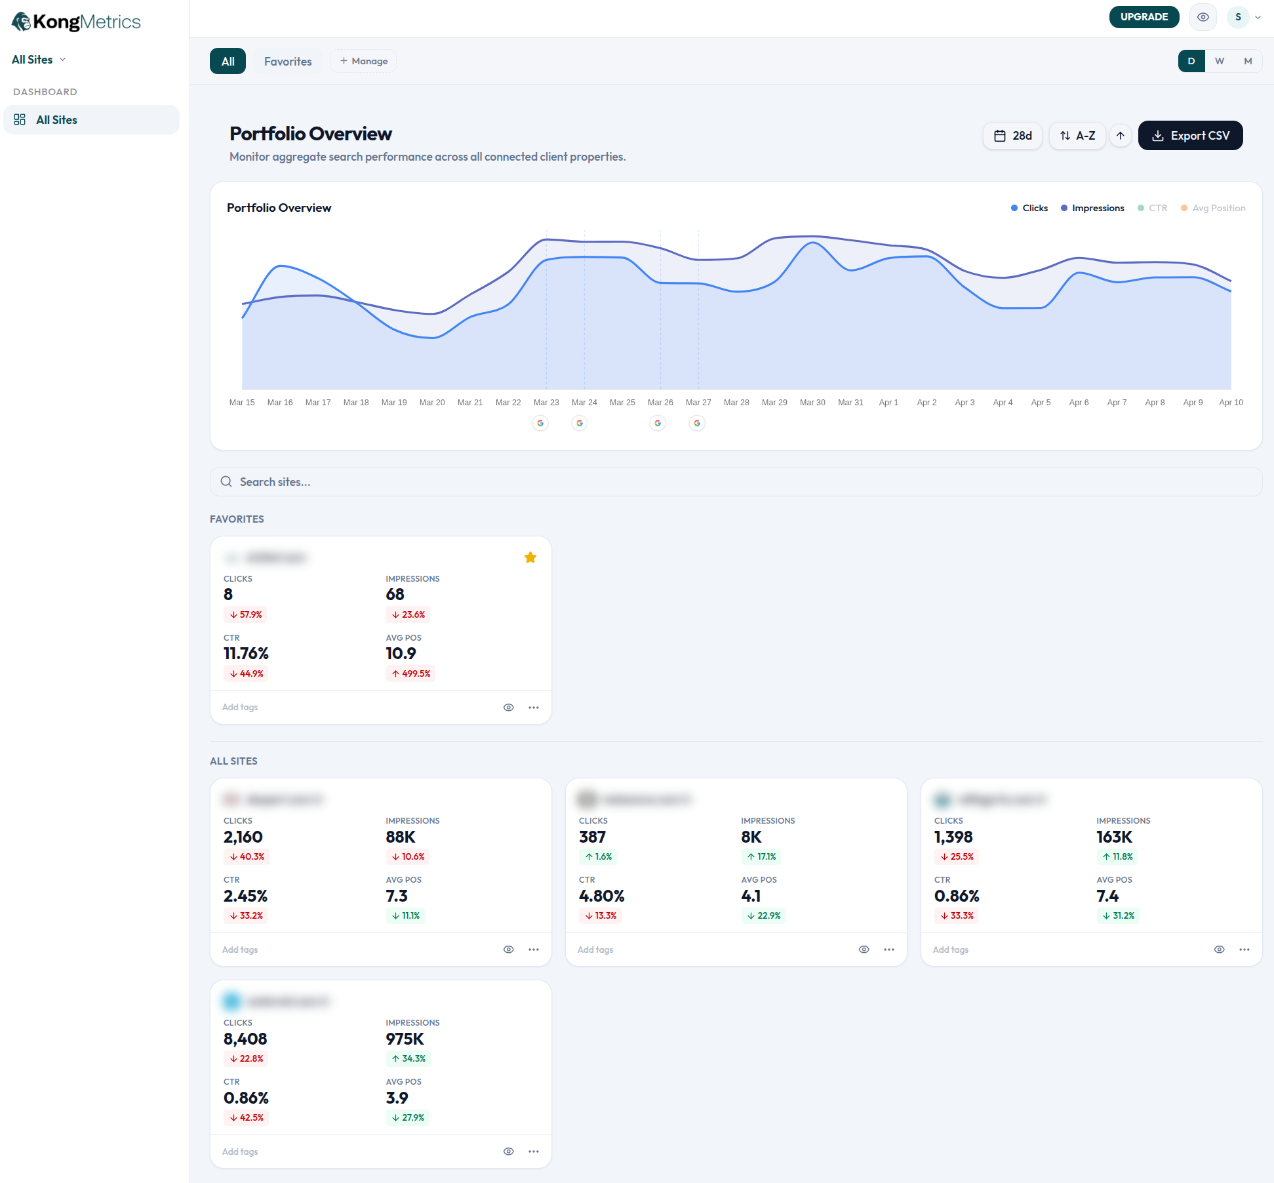Image resolution: width=1274 pixels, height=1183 pixels.
Task: Open the profile account dropdown chevron
Action: click(x=1258, y=17)
